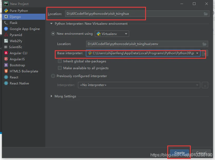This screenshot has height=160, width=215.
Task: Open previously configured interpreter ellipsis button
Action: point(205,85)
